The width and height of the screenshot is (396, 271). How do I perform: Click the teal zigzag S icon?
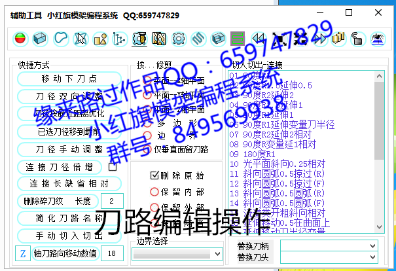(x=198, y=39)
